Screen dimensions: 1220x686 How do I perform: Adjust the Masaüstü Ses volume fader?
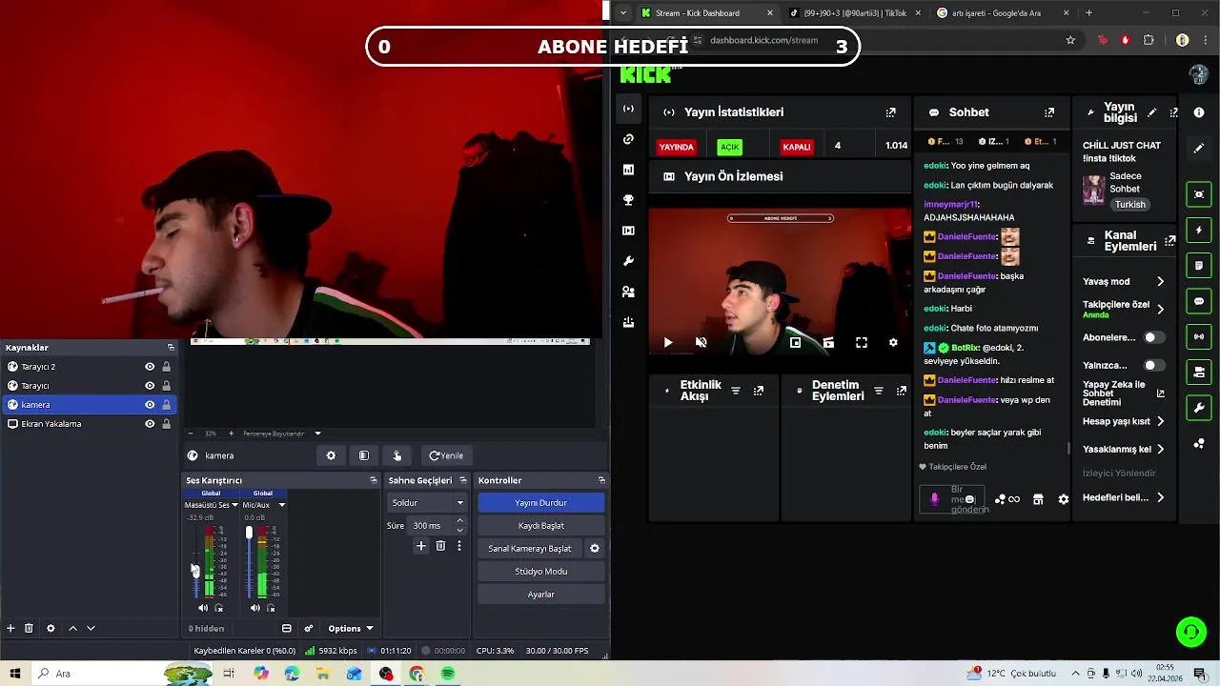(x=195, y=570)
